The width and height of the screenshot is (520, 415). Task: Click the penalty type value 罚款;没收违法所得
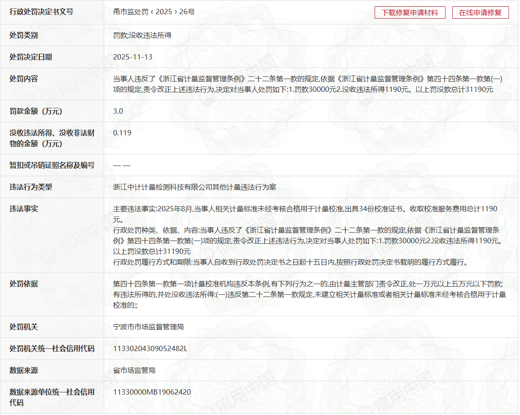(x=142, y=35)
